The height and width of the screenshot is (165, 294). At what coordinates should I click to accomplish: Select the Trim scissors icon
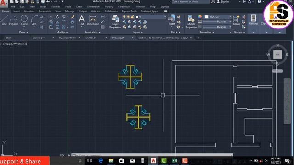point(64,17)
